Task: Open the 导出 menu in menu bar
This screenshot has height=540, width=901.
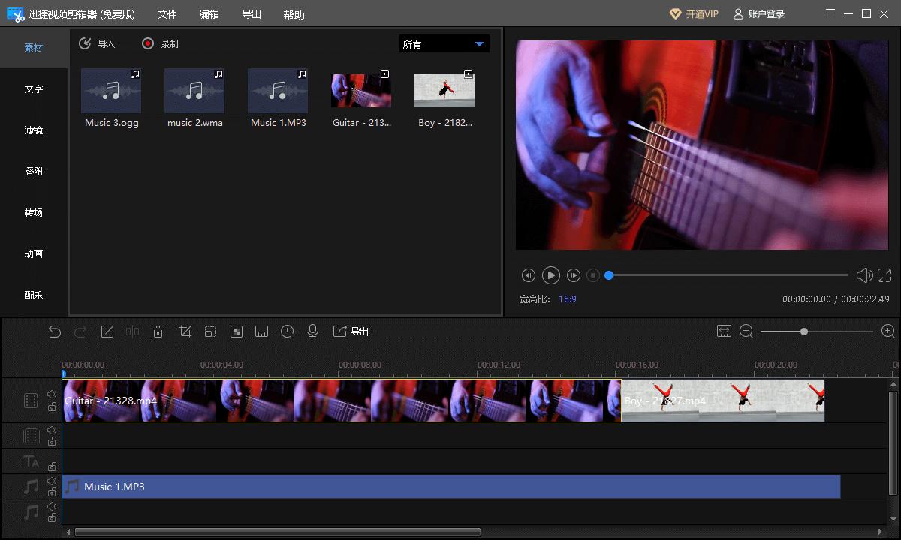Action: click(252, 14)
